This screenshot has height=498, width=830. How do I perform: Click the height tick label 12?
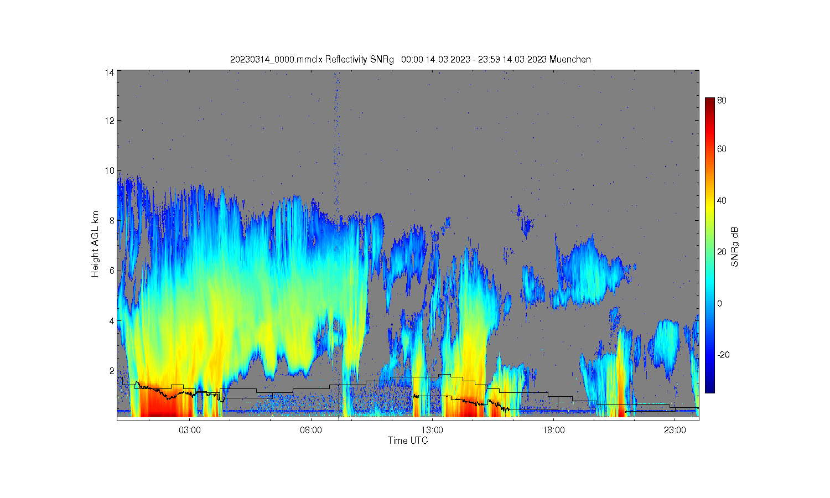(110, 121)
